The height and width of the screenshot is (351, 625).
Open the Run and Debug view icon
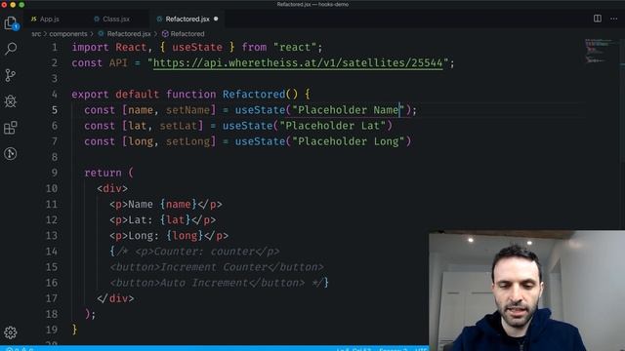click(11, 101)
